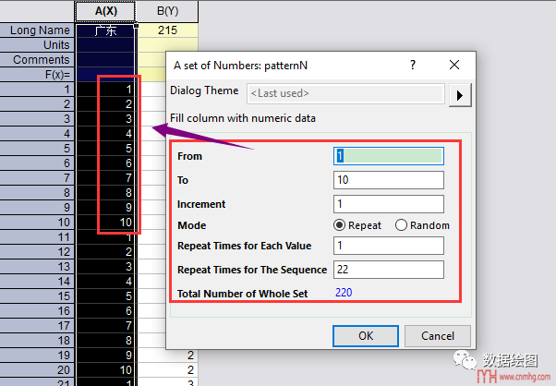Select row header 5
This screenshot has height=386, width=556.
(x=37, y=148)
